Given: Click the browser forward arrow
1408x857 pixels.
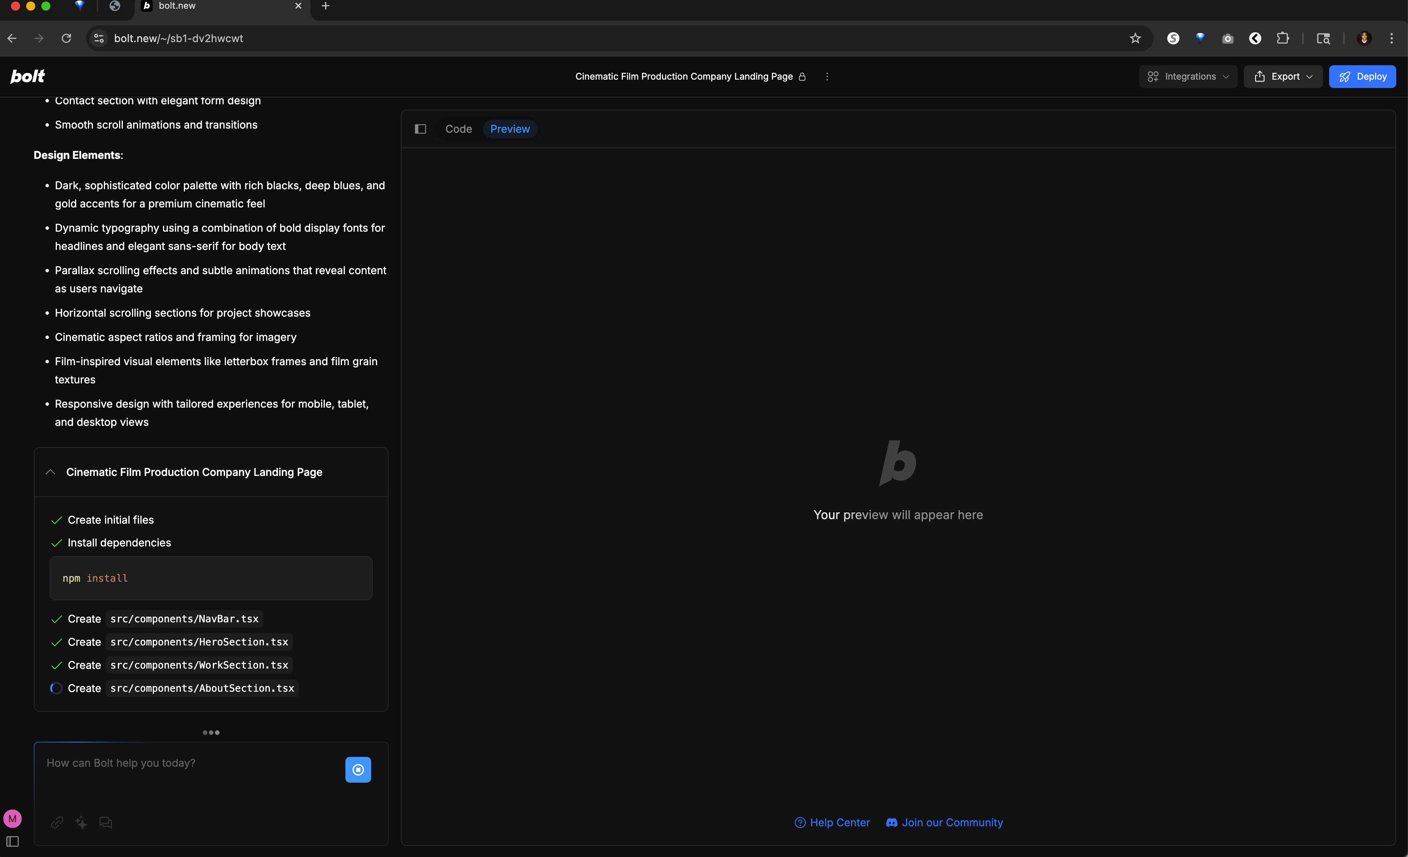Looking at the screenshot, I should 39,38.
